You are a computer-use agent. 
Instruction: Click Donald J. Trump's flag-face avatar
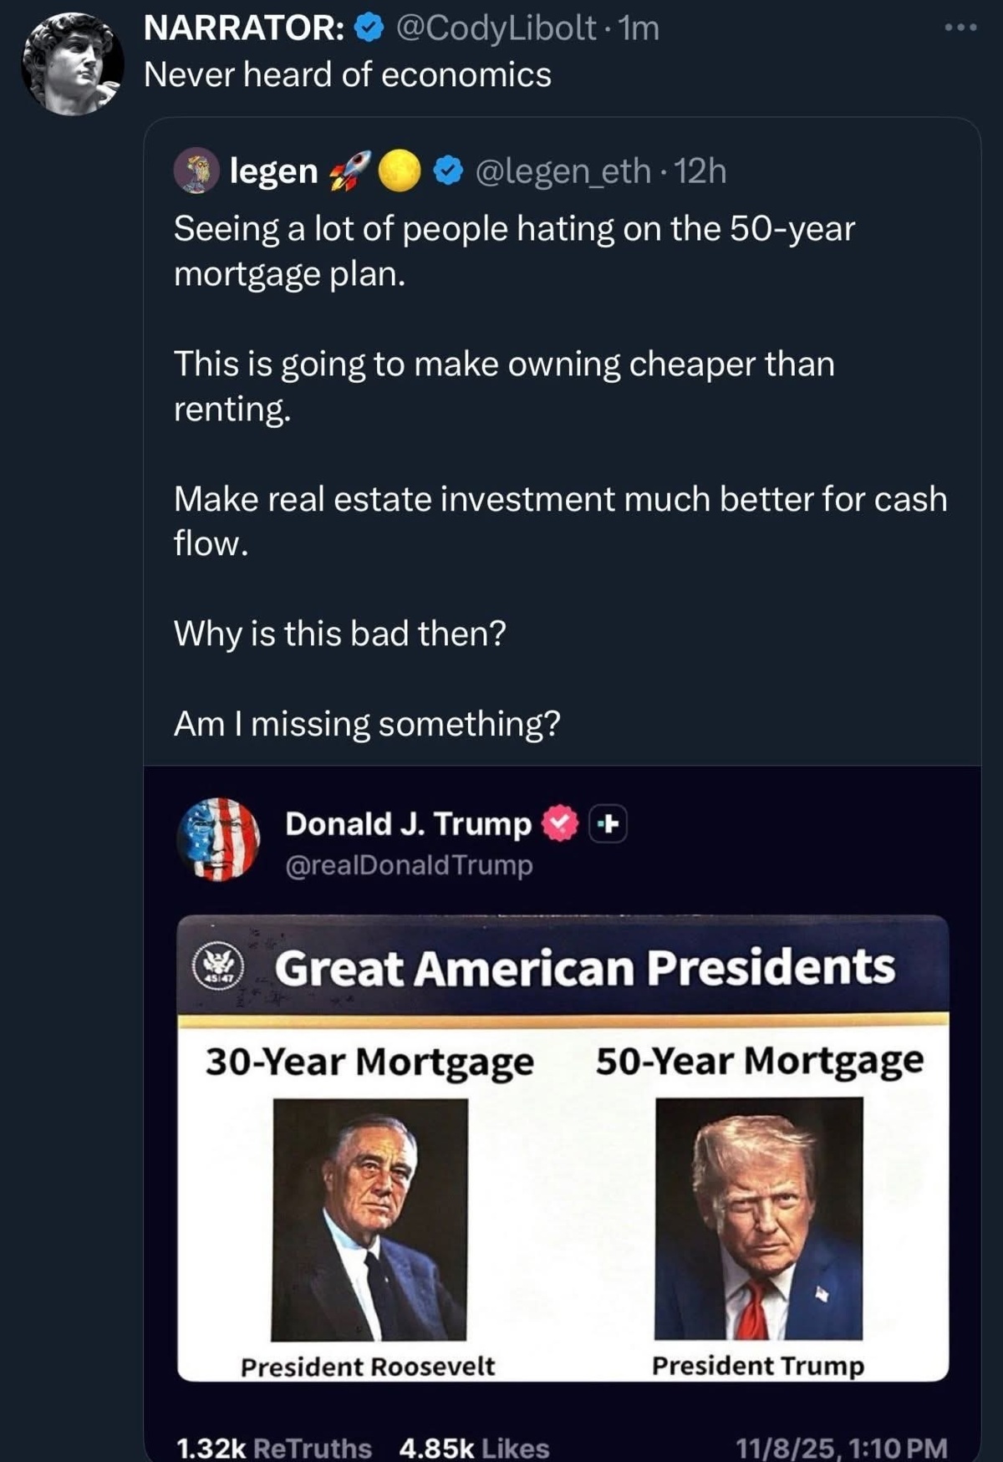pos(218,839)
